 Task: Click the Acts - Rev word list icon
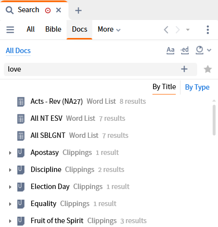pos(21,102)
